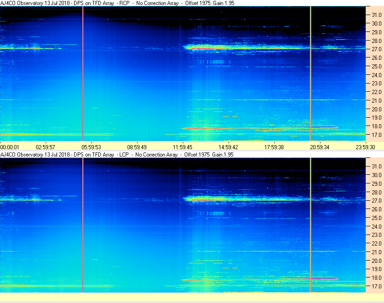Screen dimensions: 384x303
Task: Click the LCP spectrogram title text
Action: point(117,155)
